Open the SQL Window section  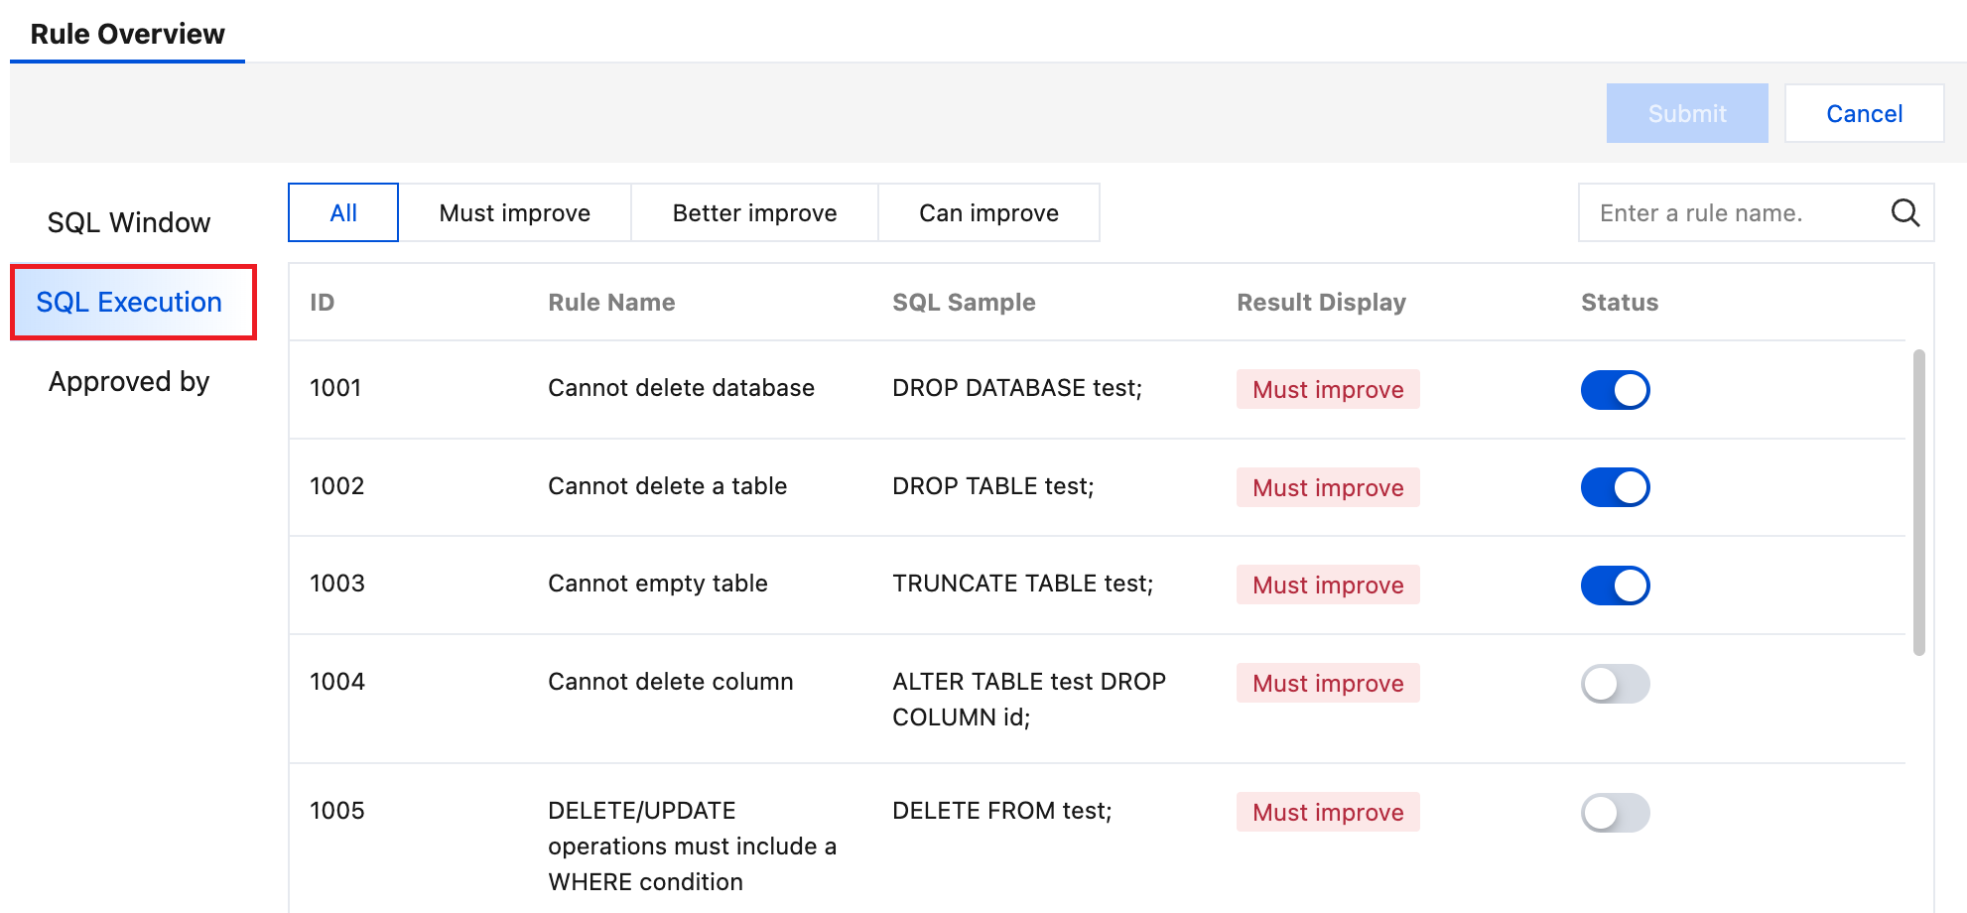tap(129, 222)
